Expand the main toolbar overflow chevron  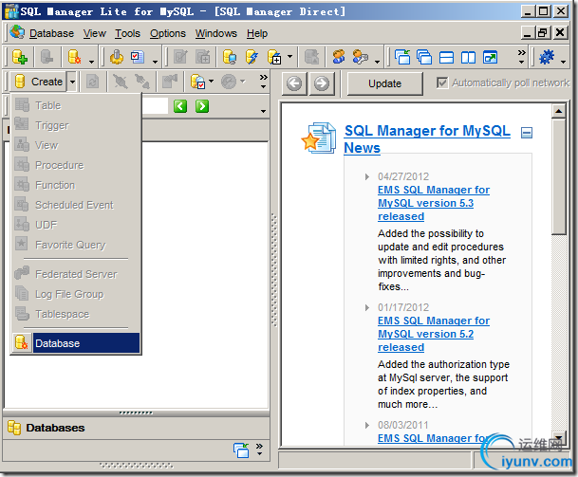521,57
